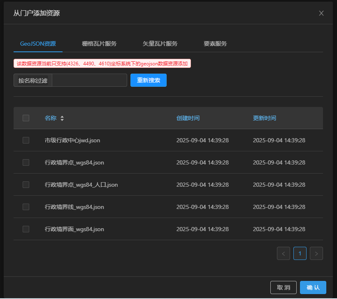Screen dimensions: 337x299
Task: Focus the 按名称过滤 input field
Action: 89,80
